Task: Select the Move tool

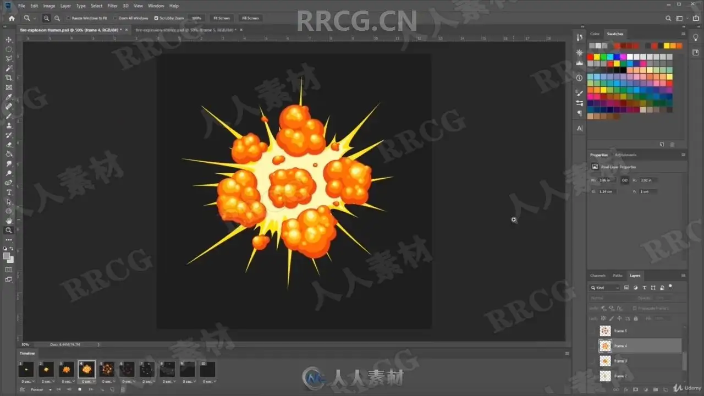Action: tap(9, 40)
